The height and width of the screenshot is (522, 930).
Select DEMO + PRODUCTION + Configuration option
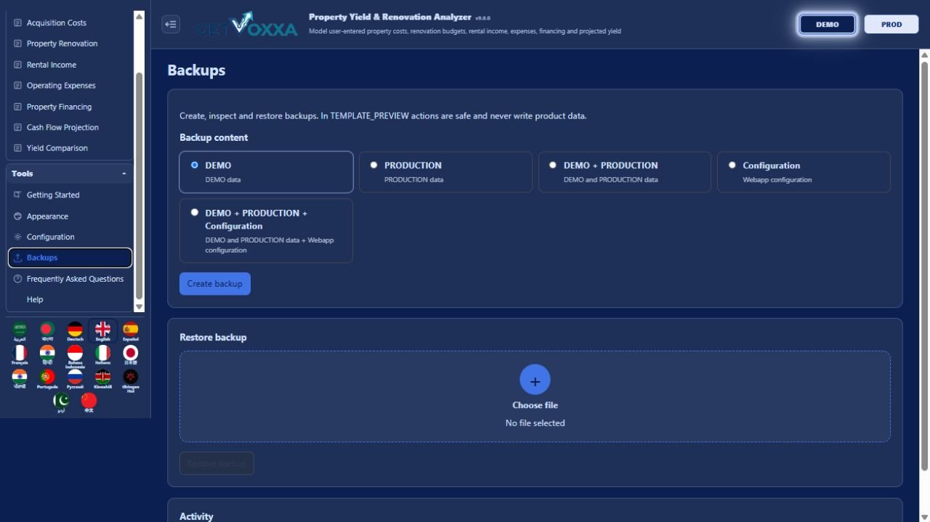[x=266, y=231]
